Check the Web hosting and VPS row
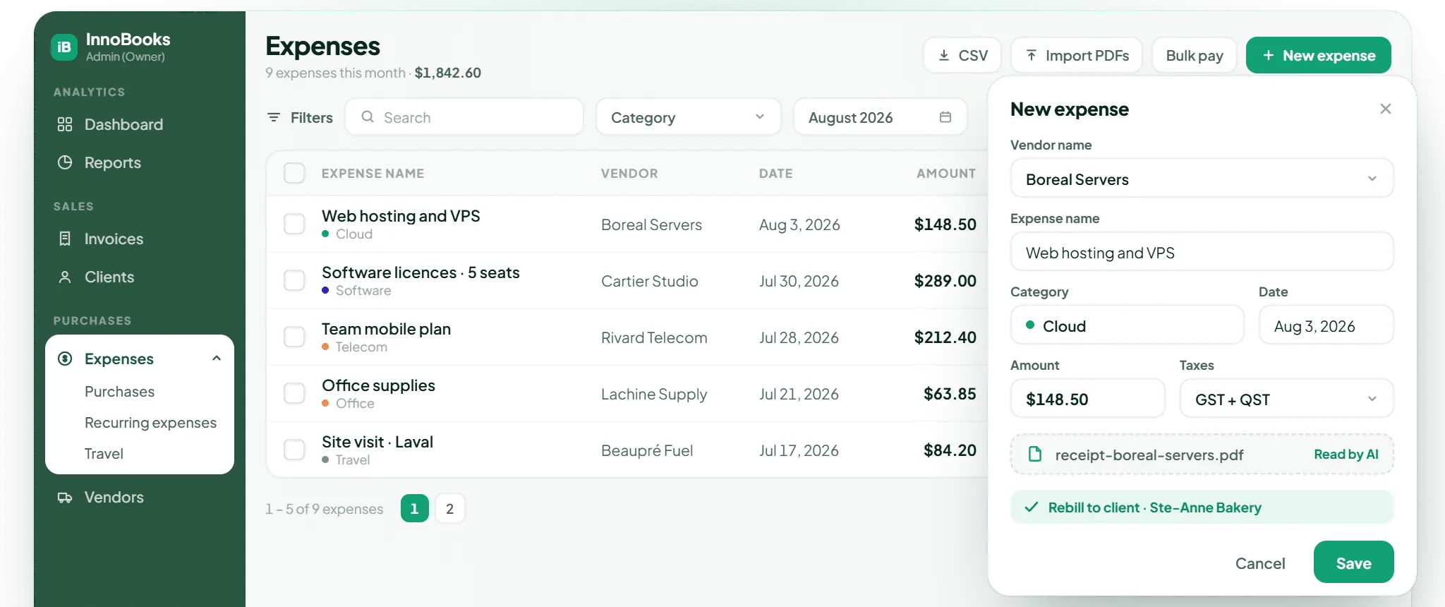This screenshot has width=1445, height=607. click(294, 224)
